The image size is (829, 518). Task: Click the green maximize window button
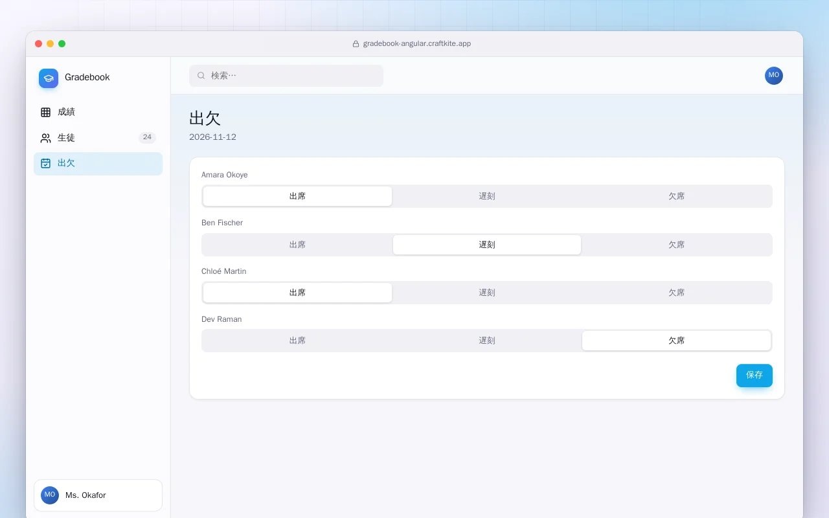(x=62, y=44)
